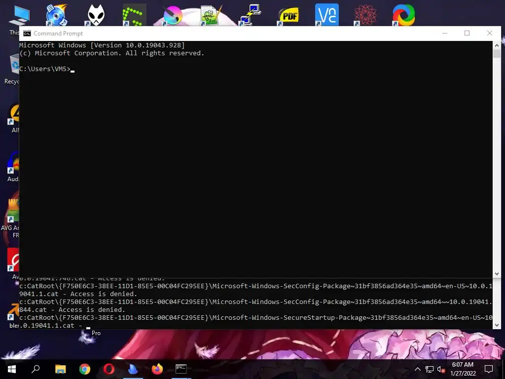Switch to the blue flame taskbar app
505x379 pixels.
click(x=133, y=369)
